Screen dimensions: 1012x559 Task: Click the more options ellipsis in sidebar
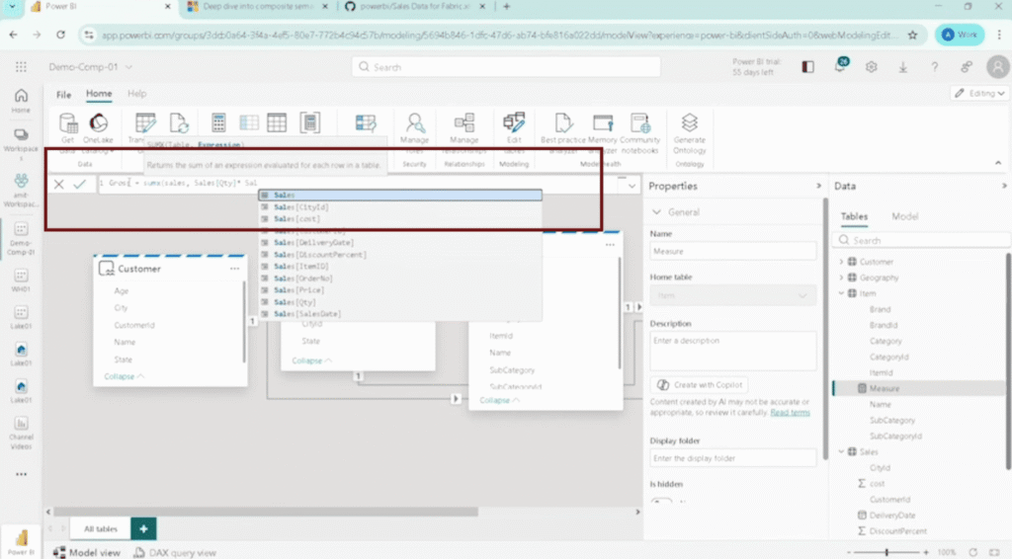[22, 474]
